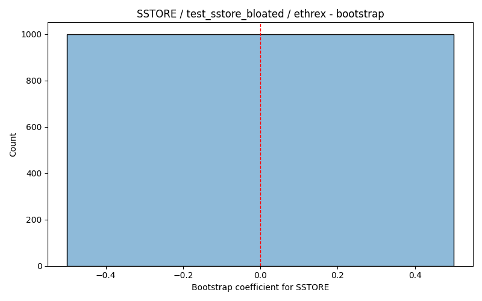Click the −0.4 x-axis tick label

point(106,275)
